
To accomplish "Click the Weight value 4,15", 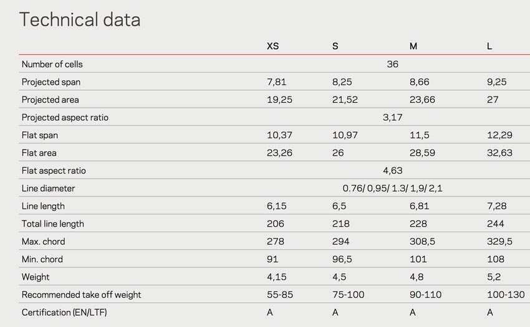I will [x=276, y=277].
